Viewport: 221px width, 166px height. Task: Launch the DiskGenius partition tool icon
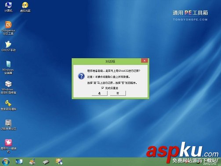[8, 28]
